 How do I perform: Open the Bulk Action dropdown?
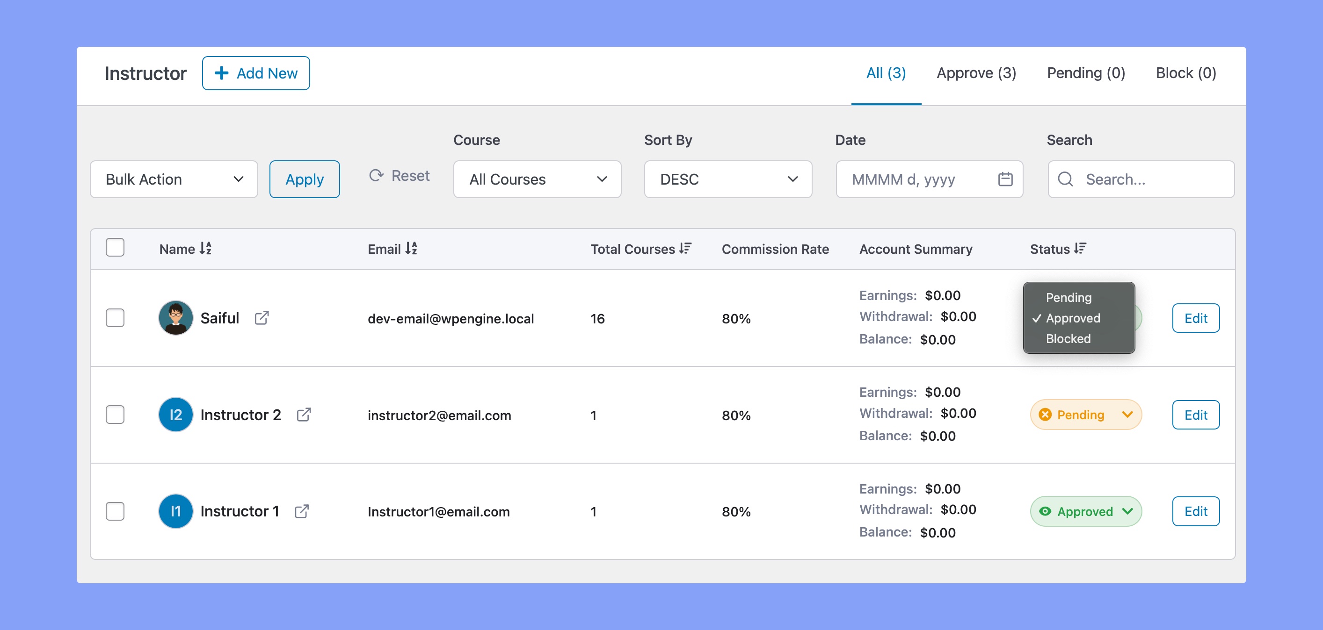[174, 179]
